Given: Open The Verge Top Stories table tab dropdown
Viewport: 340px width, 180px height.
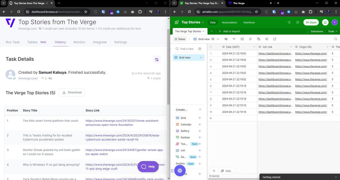Looking at the screenshot, I should [x=204, y=31].
